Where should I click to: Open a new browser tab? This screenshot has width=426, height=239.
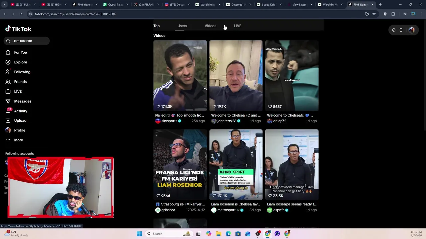[x=380, y=5]
